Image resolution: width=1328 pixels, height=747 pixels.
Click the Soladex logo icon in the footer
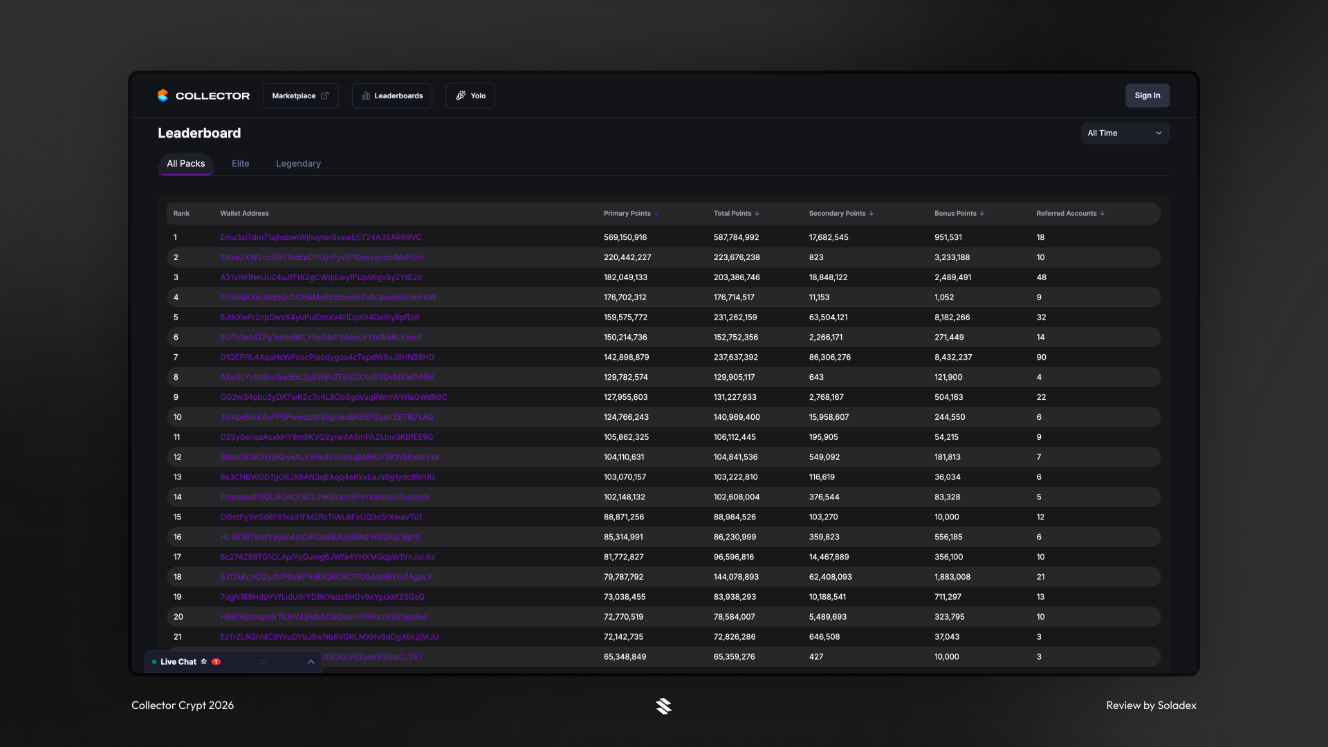pyautogui.click(x=664, y=706)
